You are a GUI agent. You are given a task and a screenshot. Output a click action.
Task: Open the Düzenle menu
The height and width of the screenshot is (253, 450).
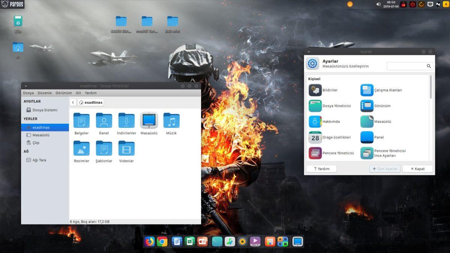[45, 93]
